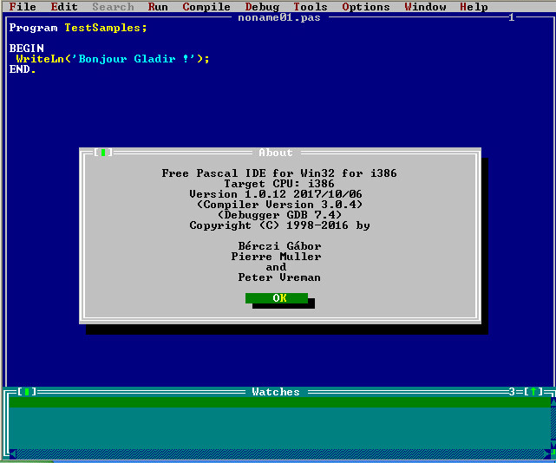This screenshot has height=463, width=556.
Task: Click the 'Debugger GDB 7.4' line
Action: click(x=279, y=215)
